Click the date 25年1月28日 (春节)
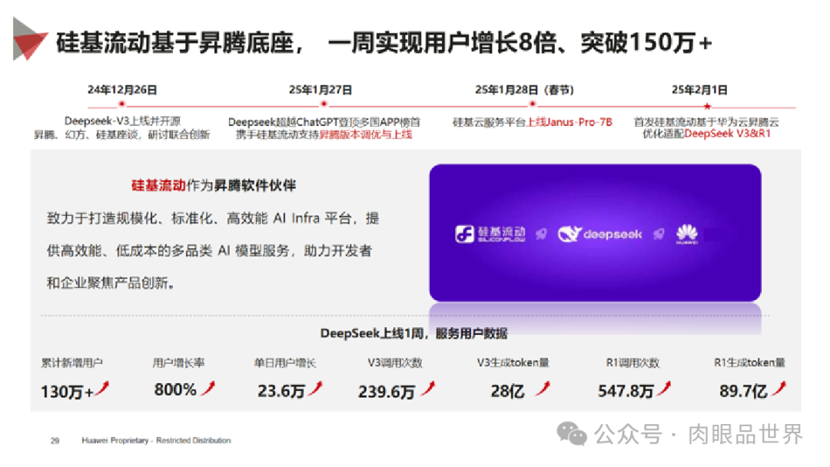Image resolution: width=830 pixels, height=467 pixels. 525,90
